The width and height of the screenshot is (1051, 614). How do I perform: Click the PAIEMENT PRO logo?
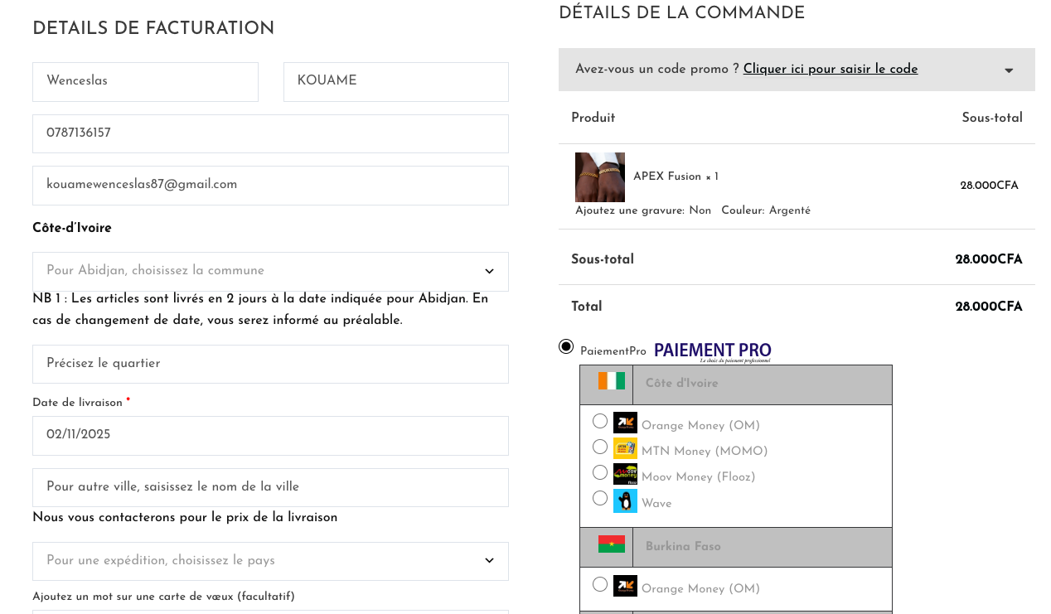(x=712, y=352)
